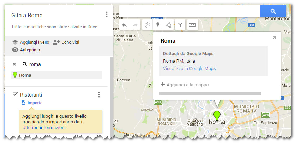Click the magnifier icon next to roma
295x145 pixels.
[25, 64]
